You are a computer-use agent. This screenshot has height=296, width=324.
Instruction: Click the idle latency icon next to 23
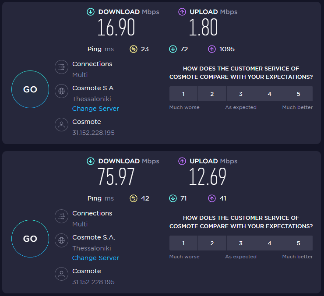coord(134,49)
